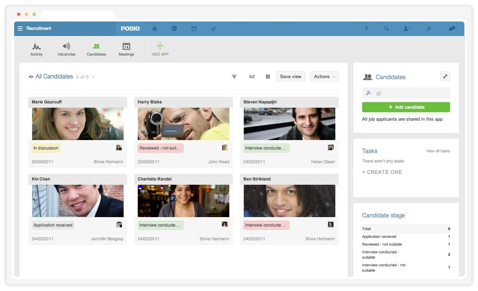Open the calendar icon in top navigation
This screenshot has height=291, width=478.
tap(194, 29)
